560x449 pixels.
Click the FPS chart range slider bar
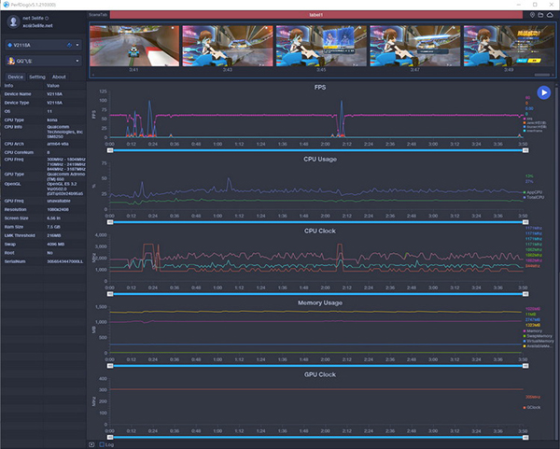pos(315,149)
